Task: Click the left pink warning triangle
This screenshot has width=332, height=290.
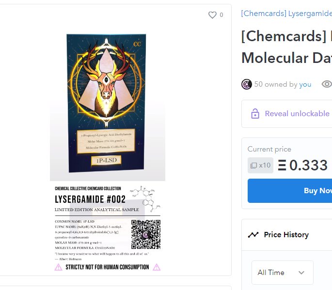Action: pyautogui.click(x=58, y=267)
